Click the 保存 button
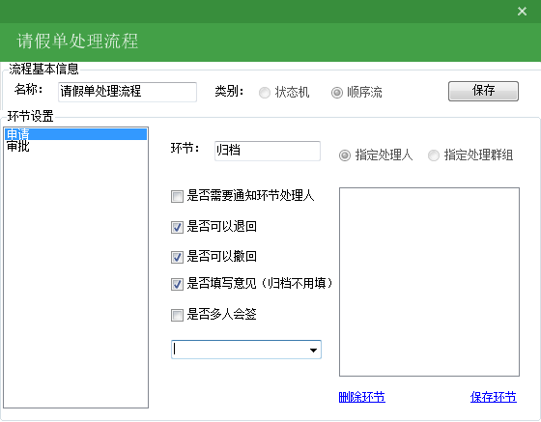Screen dimensions: 541x422 point(483,91)
